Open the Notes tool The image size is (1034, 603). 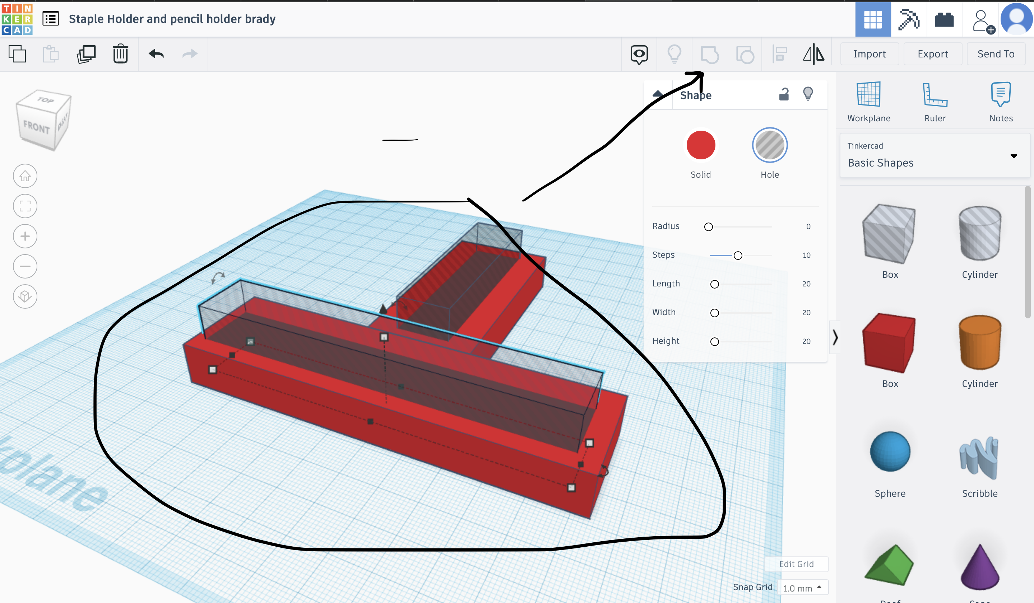click(1001, 102)
